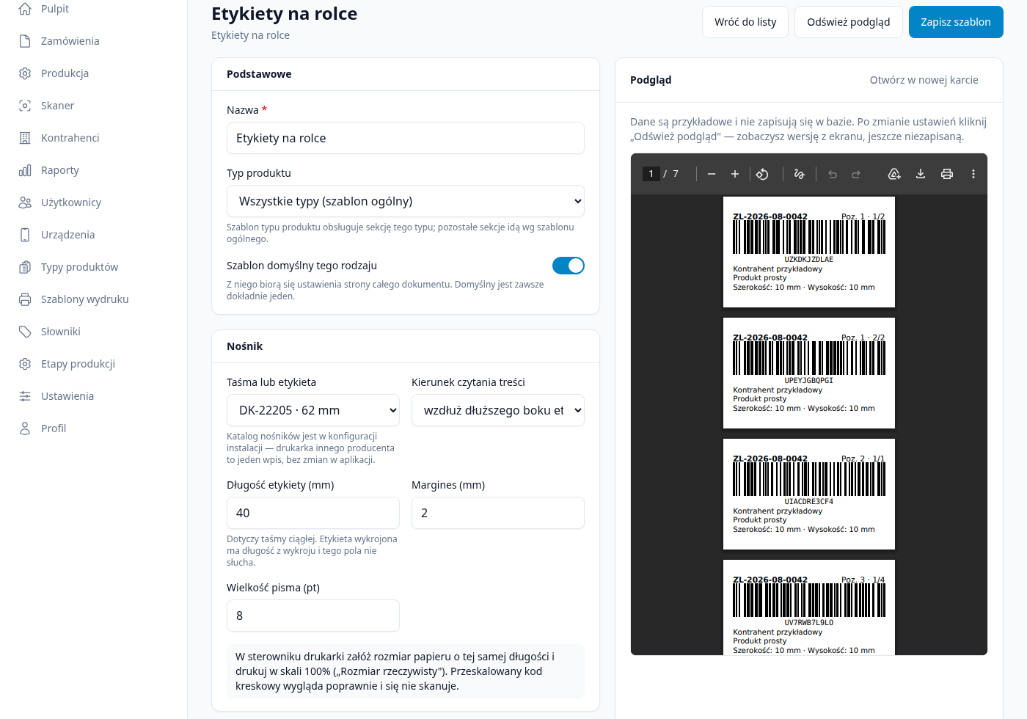Save the PDF to Google Drive
Image resolution: width=1027 pixels, height=719 pixels.
coord(894,174)
